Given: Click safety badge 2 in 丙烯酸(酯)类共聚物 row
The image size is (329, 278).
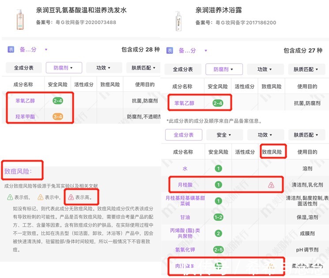Looking at the screenshot, I should (218, 233).
